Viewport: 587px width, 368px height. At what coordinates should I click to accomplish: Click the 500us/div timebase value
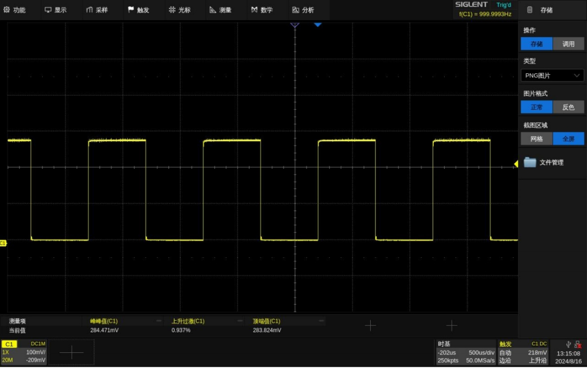tap(482, 353)
